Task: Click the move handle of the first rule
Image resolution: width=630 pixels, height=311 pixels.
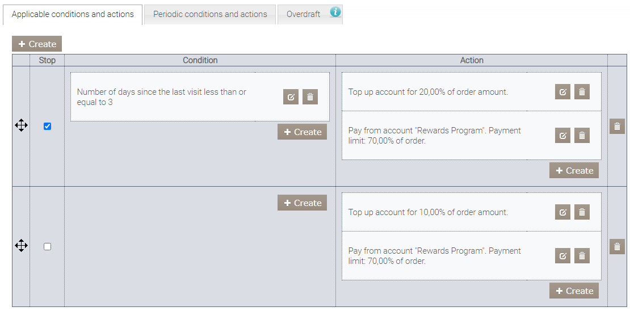Action: [x=21, y=125]
